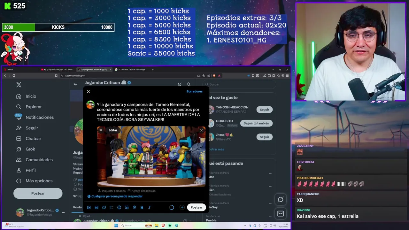
Task: Open Explorar in the sidebar
Action: click(x=29, y=107)
